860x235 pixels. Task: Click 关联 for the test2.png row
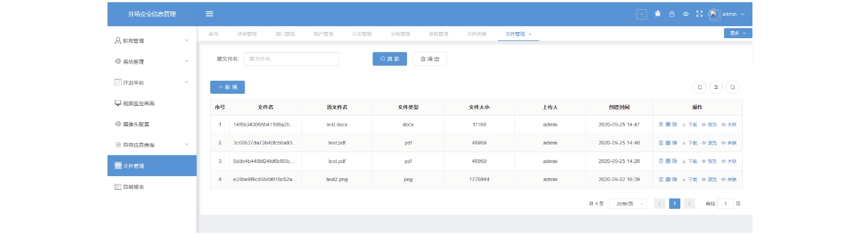pyautogui.click(x=729, y=179)
